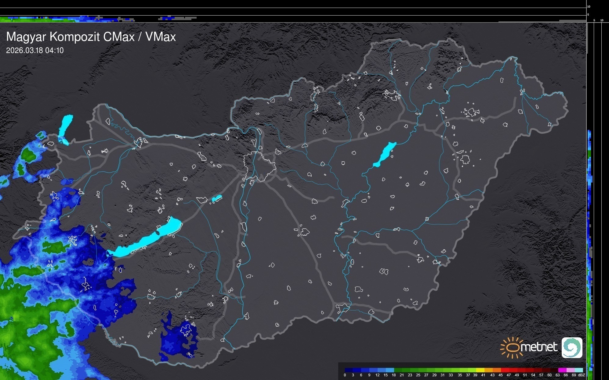Viewport: 609px width, 380px height.
Task: Click the small Velence lake
Action: [x=217, y=198]
